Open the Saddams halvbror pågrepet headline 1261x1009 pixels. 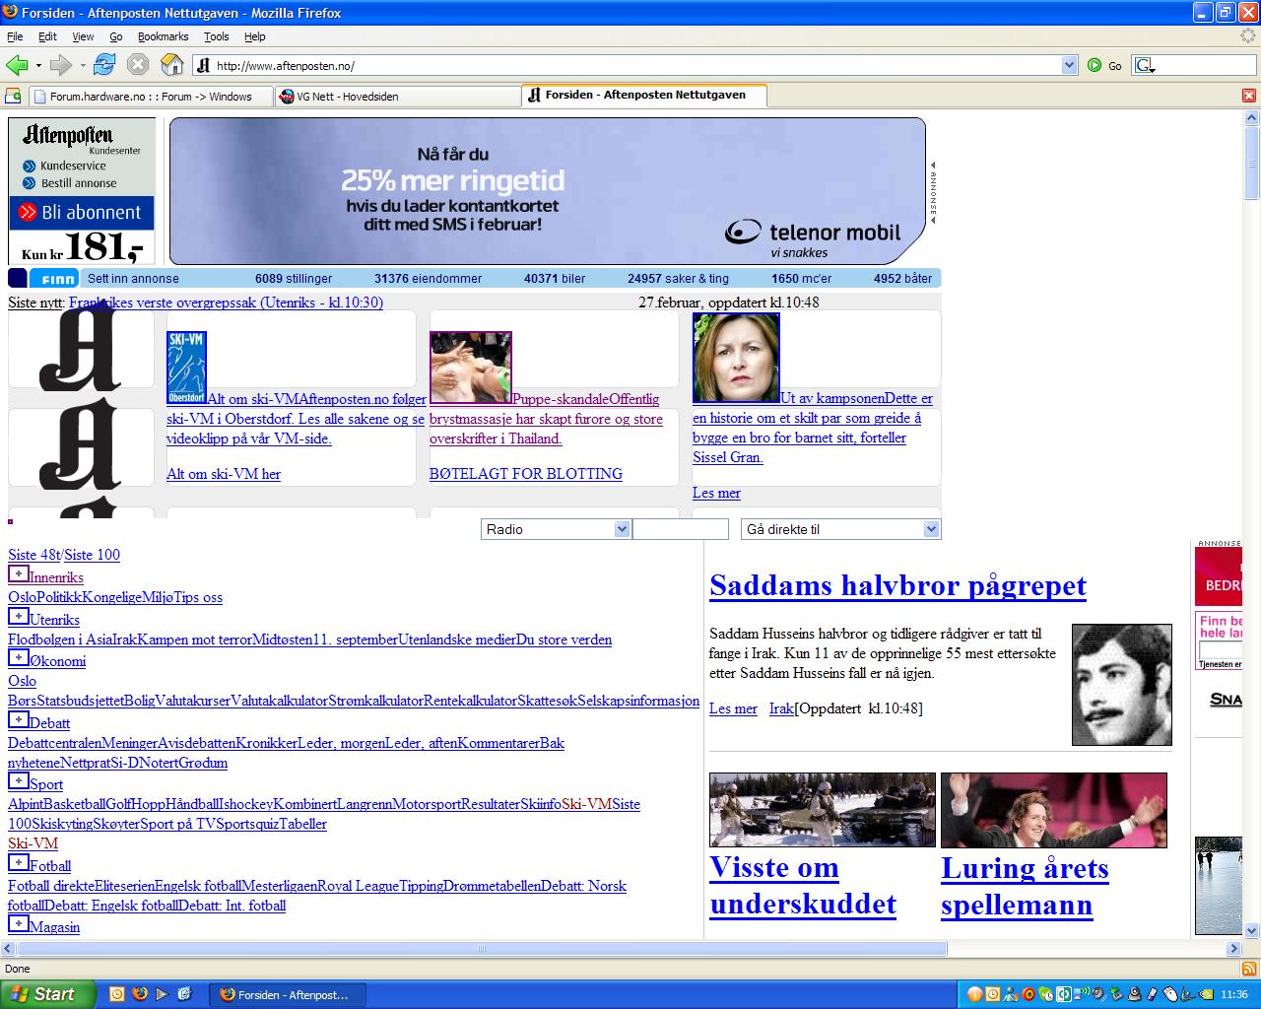[897, 585]
